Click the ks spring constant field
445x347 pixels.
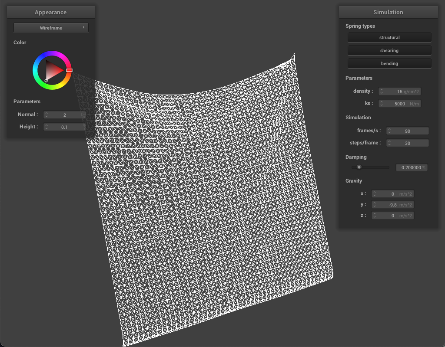click(x=400, y=103)
